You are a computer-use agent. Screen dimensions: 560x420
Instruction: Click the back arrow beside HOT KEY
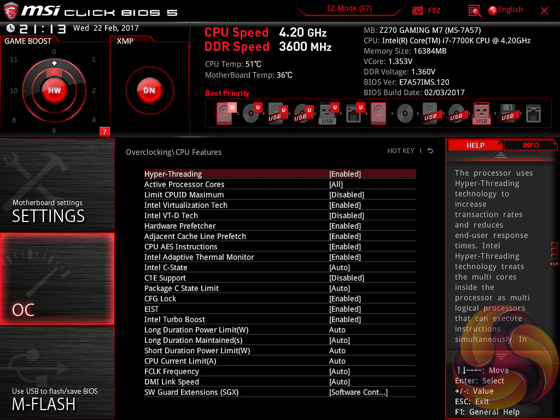click(x=430, y=151)
